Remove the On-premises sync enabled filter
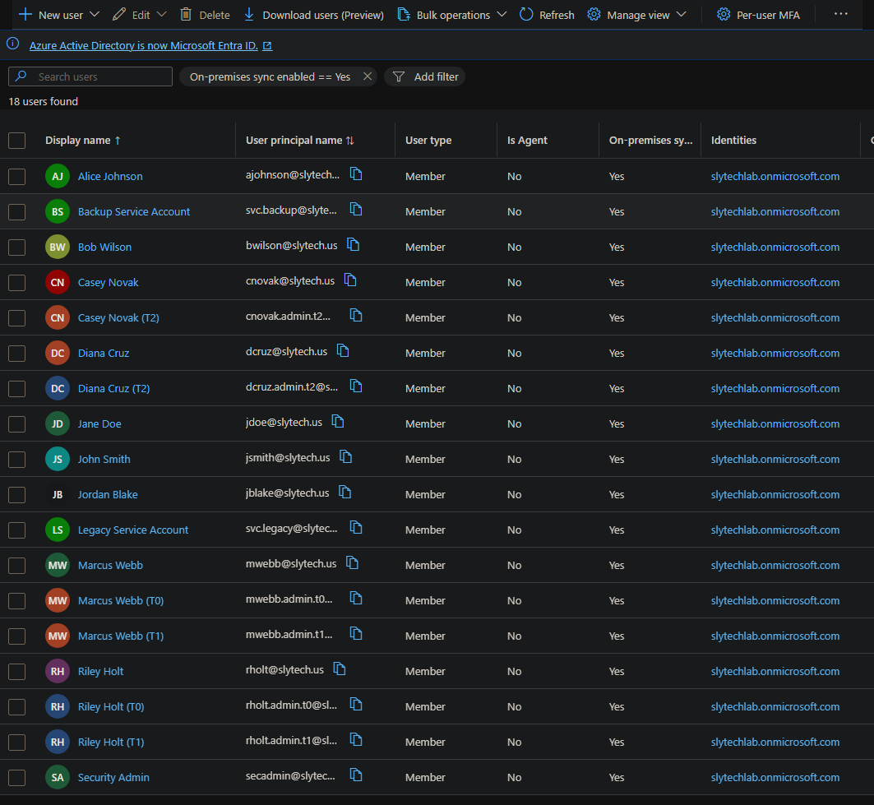This screenshot has width=874, height=805. click(368, 76)
